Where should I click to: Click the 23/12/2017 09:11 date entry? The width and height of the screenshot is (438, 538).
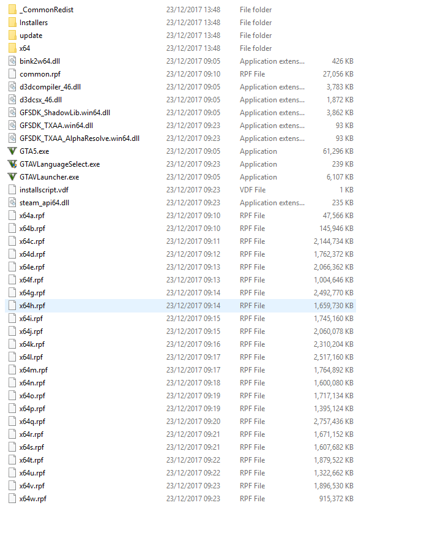pos(193,241)
